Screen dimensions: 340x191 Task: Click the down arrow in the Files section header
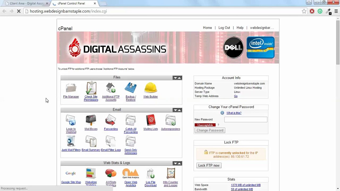(175, 78)
